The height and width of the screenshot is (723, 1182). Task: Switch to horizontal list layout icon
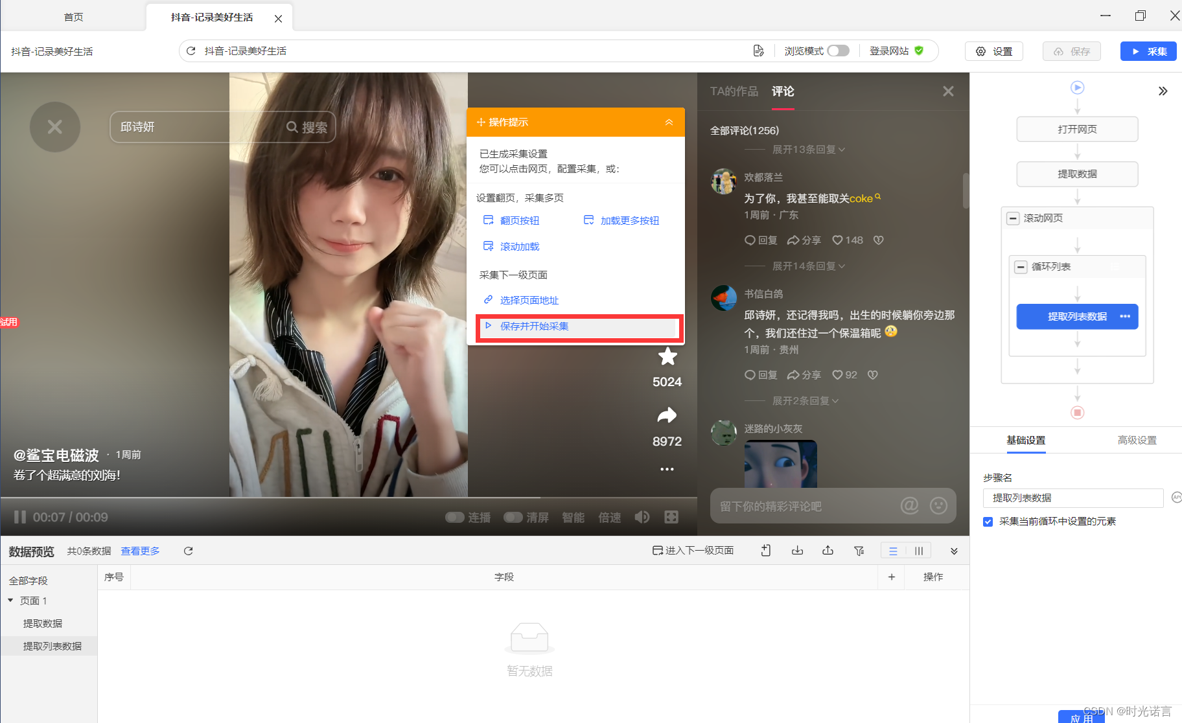(x=893, y=551)
